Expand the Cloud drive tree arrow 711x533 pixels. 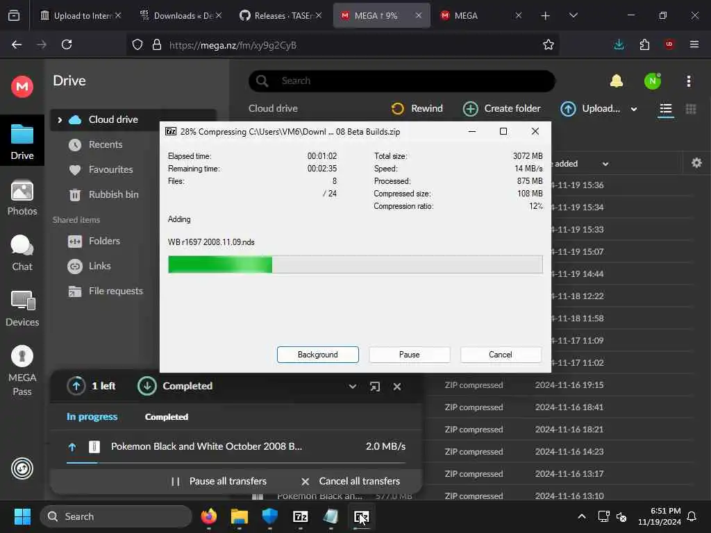click(60, 119)
